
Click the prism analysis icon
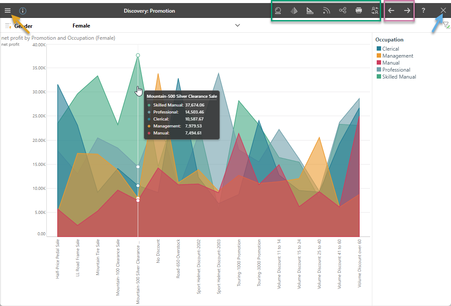[294, 10]
